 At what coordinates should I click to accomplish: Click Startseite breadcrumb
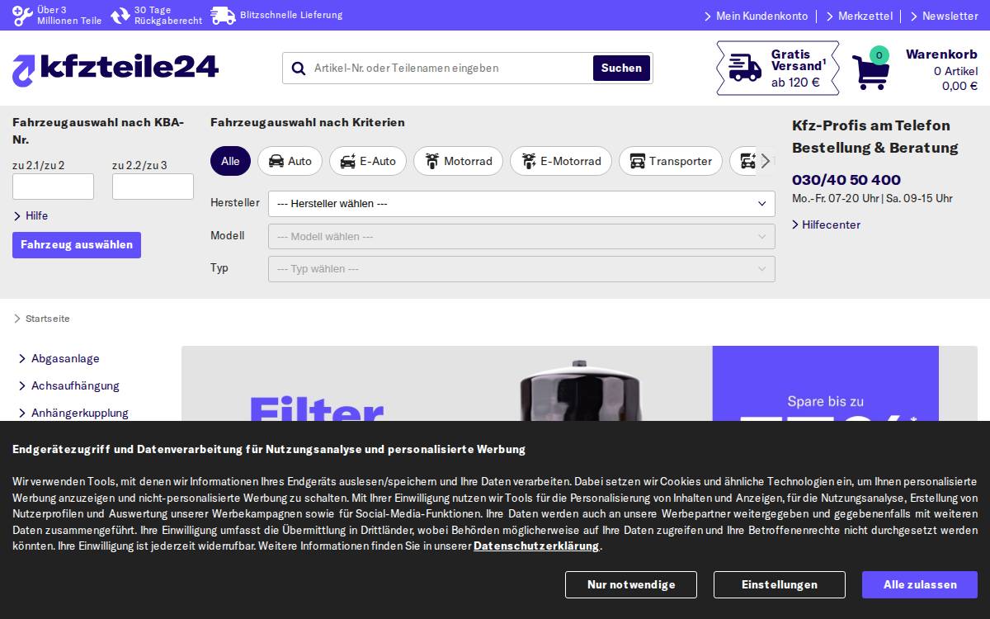(x=47, y=319)
